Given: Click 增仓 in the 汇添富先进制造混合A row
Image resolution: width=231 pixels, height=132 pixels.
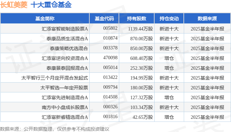Looking at the screenshot, I should point(169,97).
